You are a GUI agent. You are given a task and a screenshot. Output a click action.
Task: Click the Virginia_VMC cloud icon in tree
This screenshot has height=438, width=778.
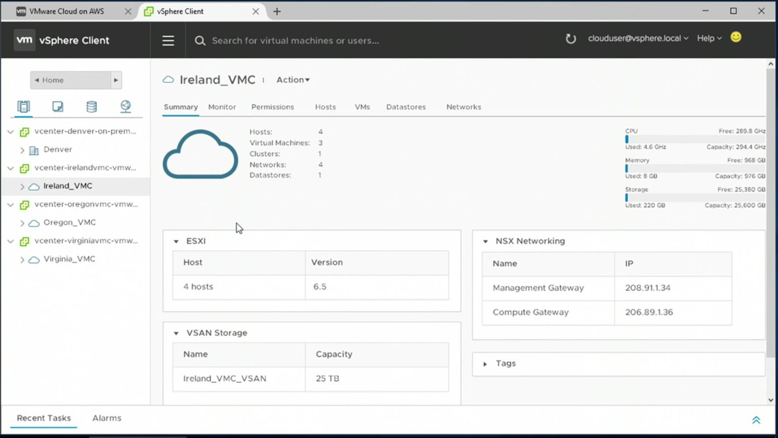(x=34, y=260)
